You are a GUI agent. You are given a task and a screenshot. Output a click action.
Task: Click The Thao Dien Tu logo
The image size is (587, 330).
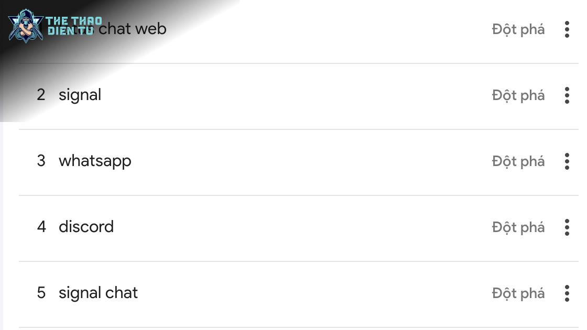click(x=55, y=26)
